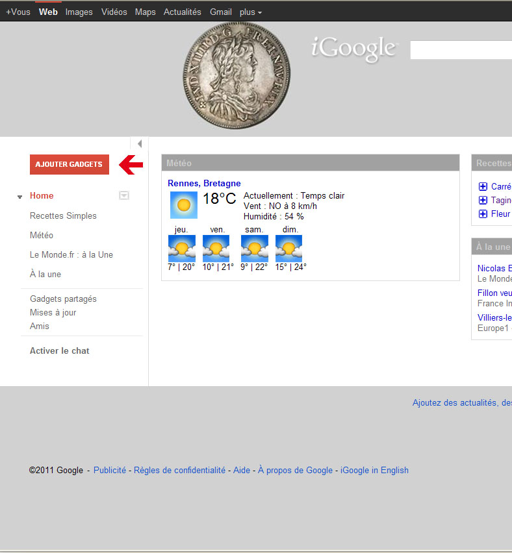Click Friday's (ven.) forecast icon

click(216, 249)
